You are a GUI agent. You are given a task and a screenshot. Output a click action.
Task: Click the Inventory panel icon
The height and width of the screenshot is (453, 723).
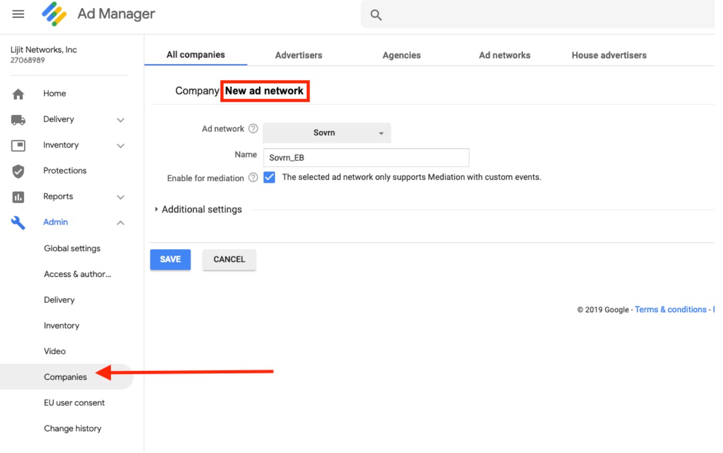(x=18, y=145)
